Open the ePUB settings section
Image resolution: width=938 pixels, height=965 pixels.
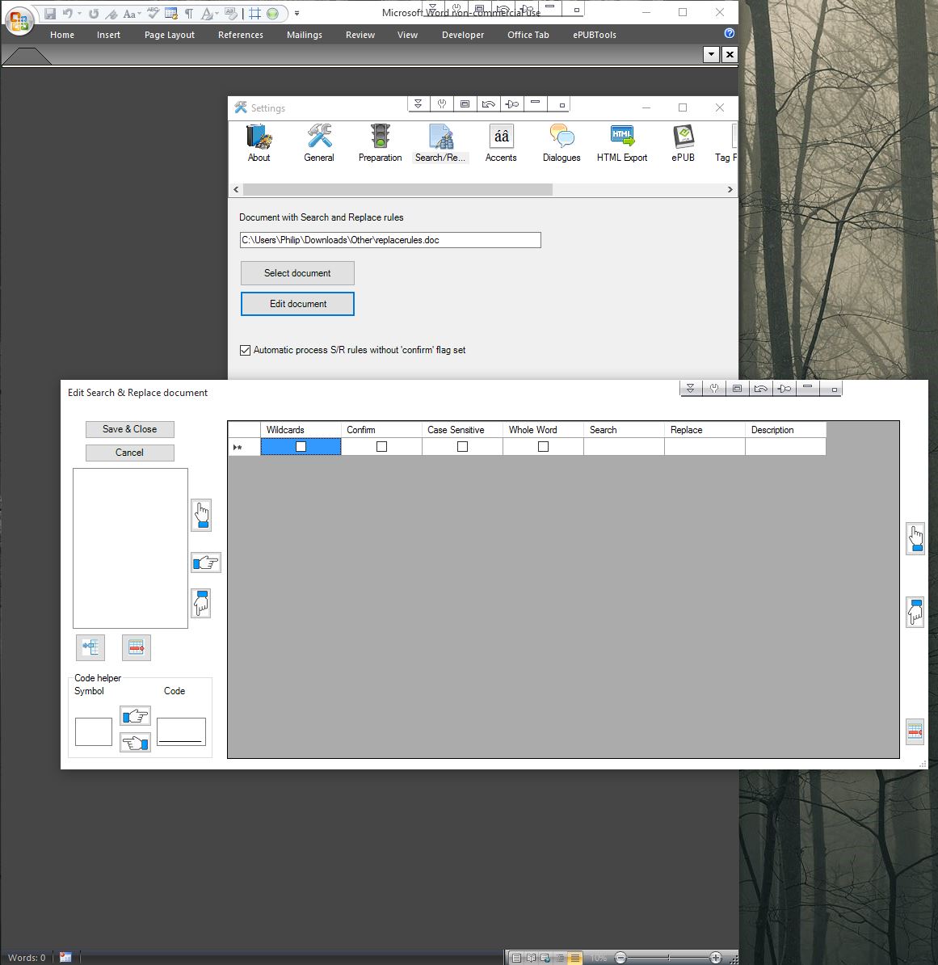click(683, 143)
